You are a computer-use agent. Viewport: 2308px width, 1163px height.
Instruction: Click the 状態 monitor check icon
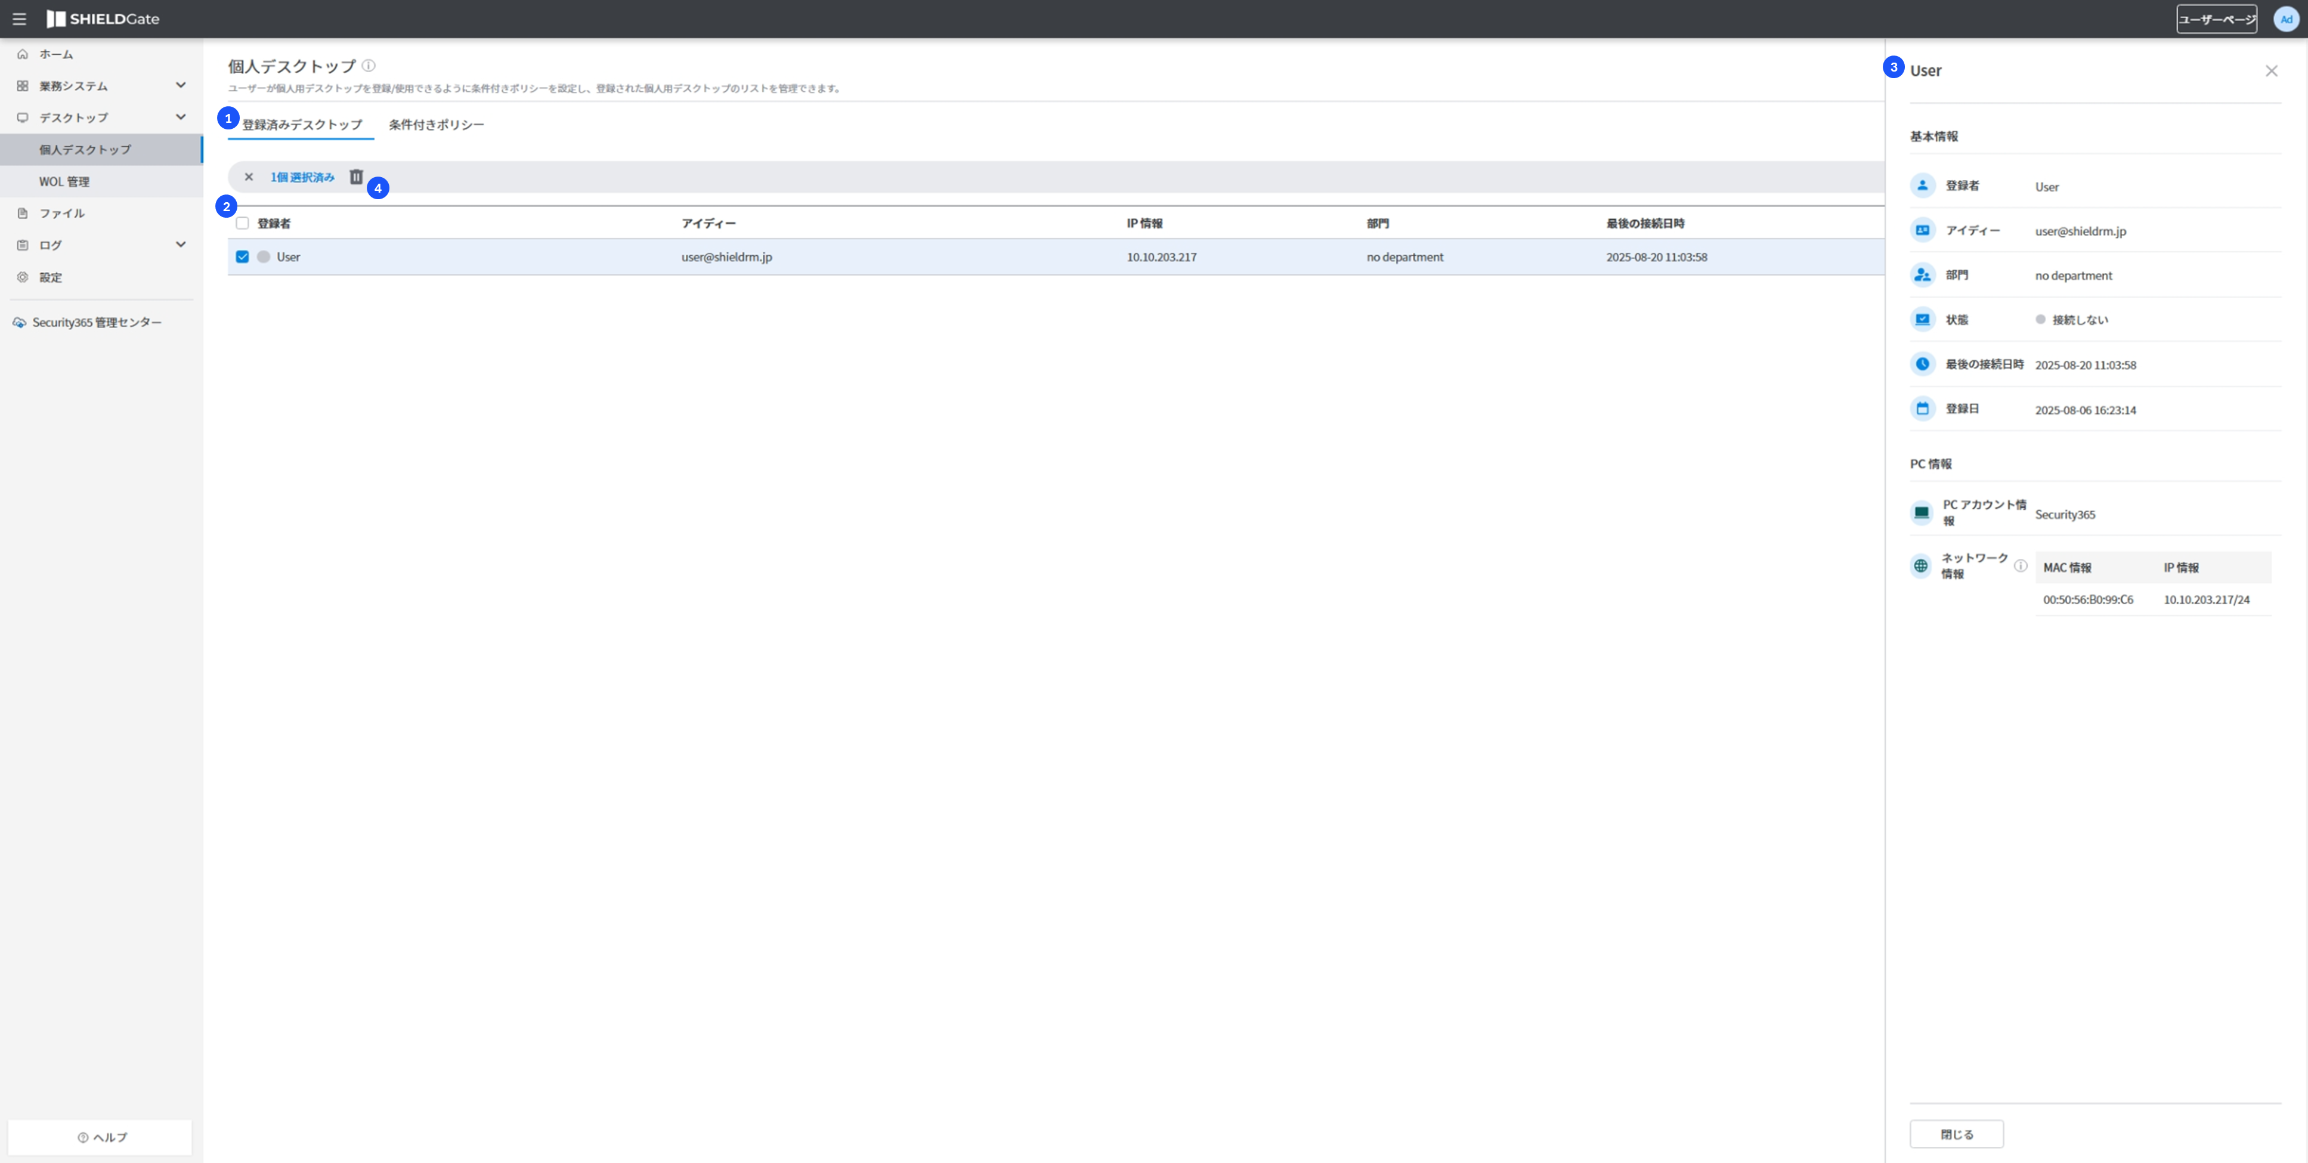point(1922,319)
